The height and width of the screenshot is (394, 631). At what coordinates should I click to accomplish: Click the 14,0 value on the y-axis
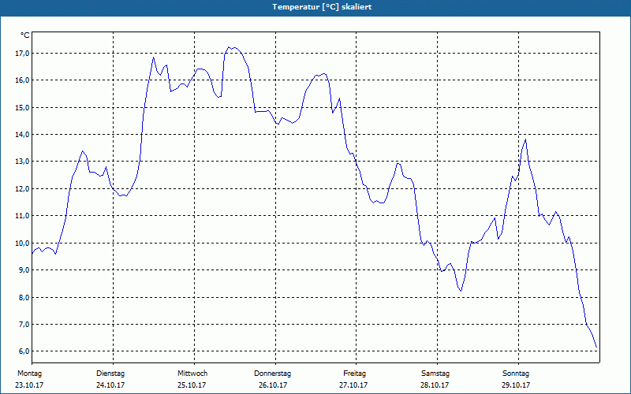tap(22, 134)
